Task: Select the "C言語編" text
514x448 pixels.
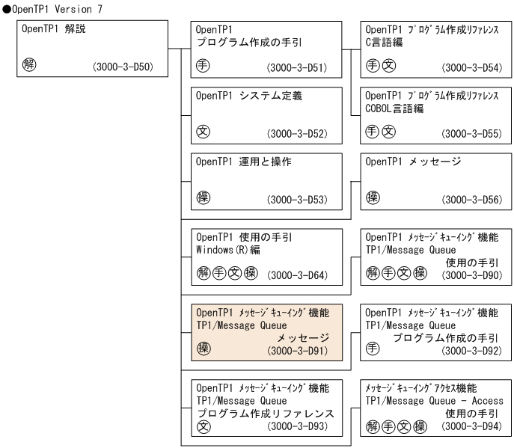Action: 384,43
